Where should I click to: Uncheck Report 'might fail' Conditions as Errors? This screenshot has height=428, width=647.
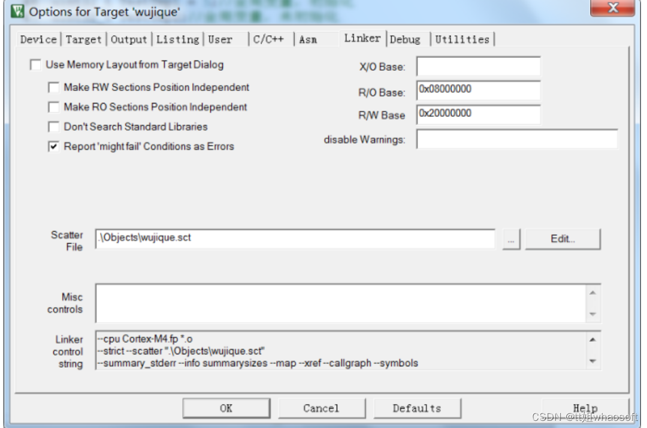pos(54,147)
